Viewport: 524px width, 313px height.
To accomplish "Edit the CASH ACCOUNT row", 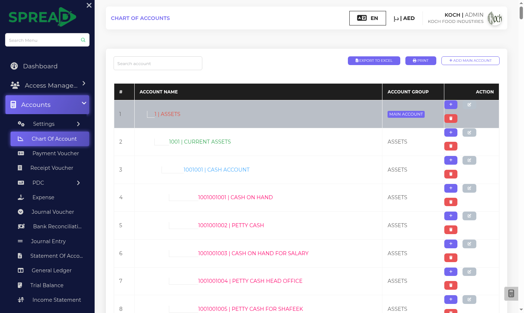I will (469, 160).
